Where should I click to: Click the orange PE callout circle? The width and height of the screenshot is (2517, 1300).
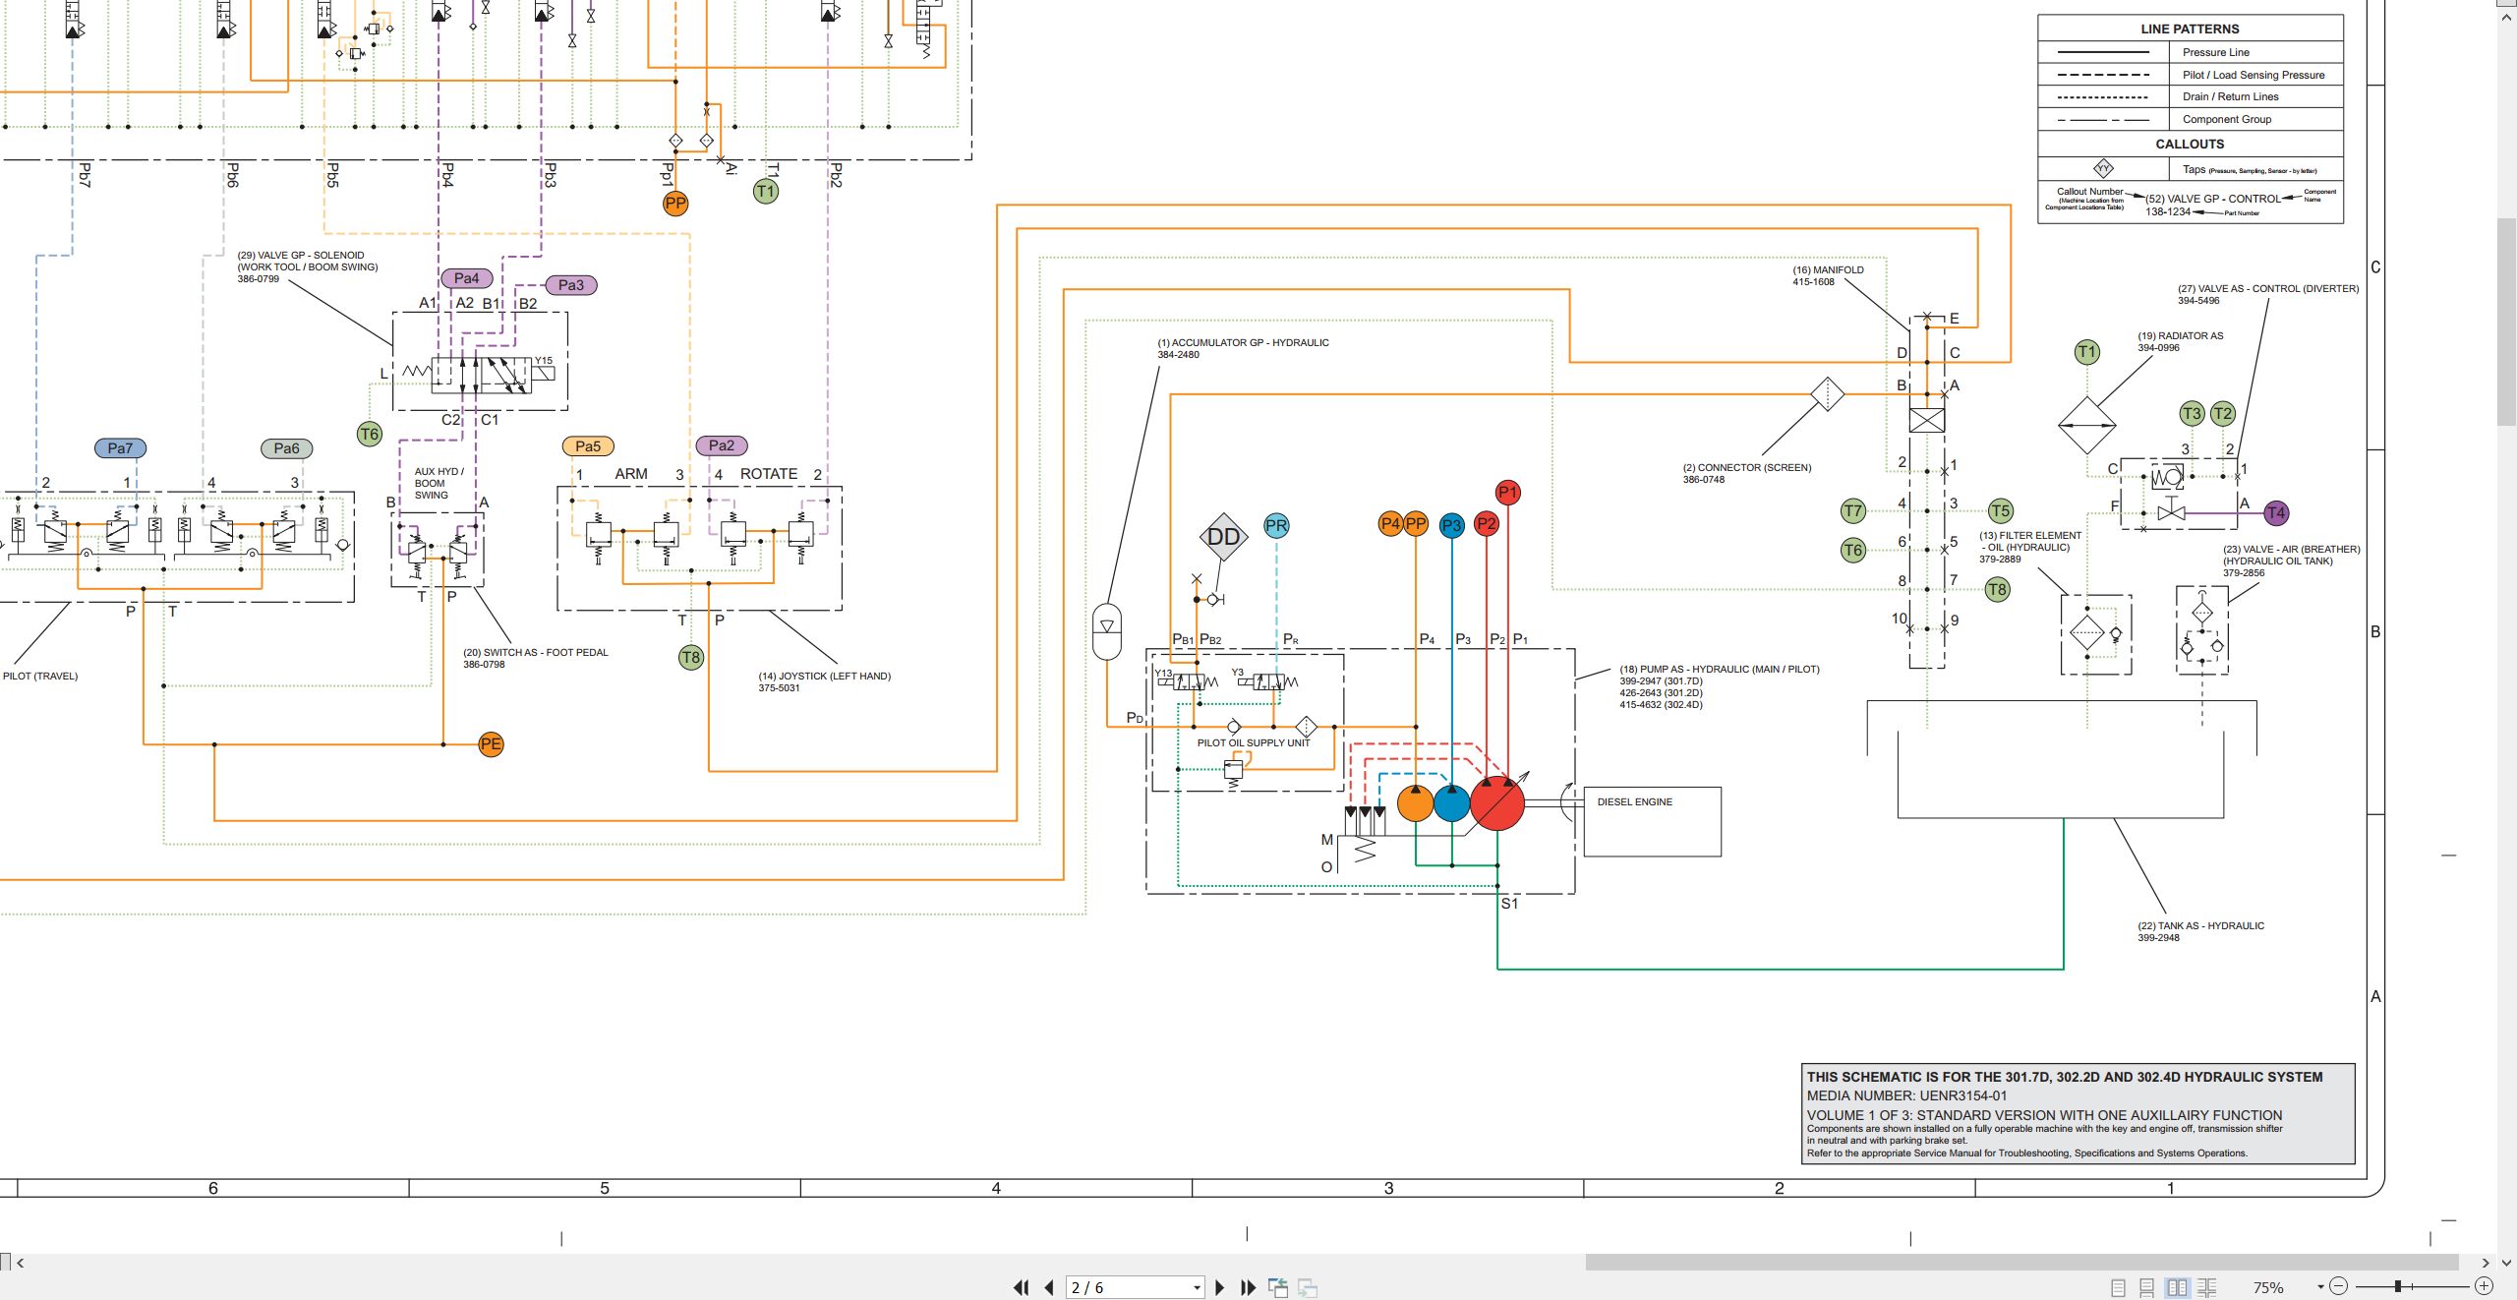tap(491, 744)
